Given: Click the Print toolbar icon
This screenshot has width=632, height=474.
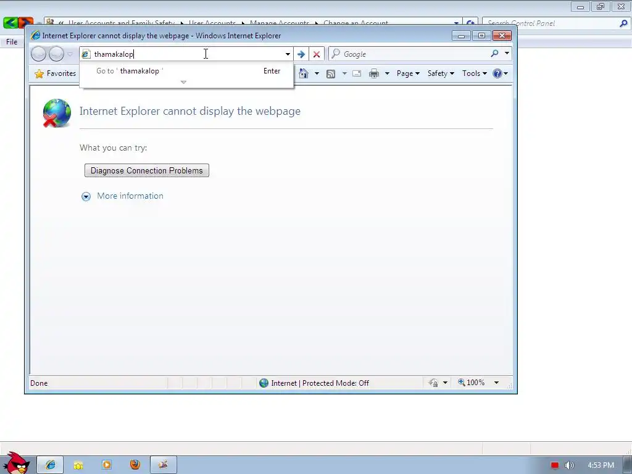Looking at the screenshot, I should (x=374, y=73).
